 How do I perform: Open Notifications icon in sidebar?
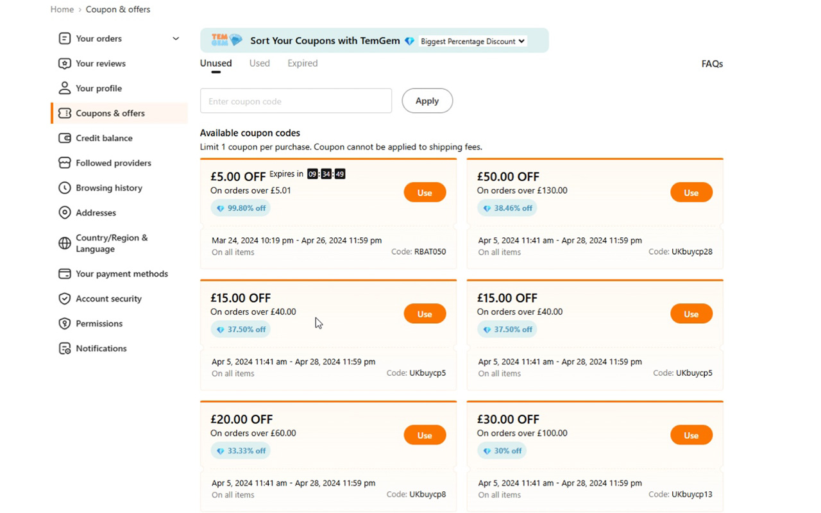(x=65, y=349)
